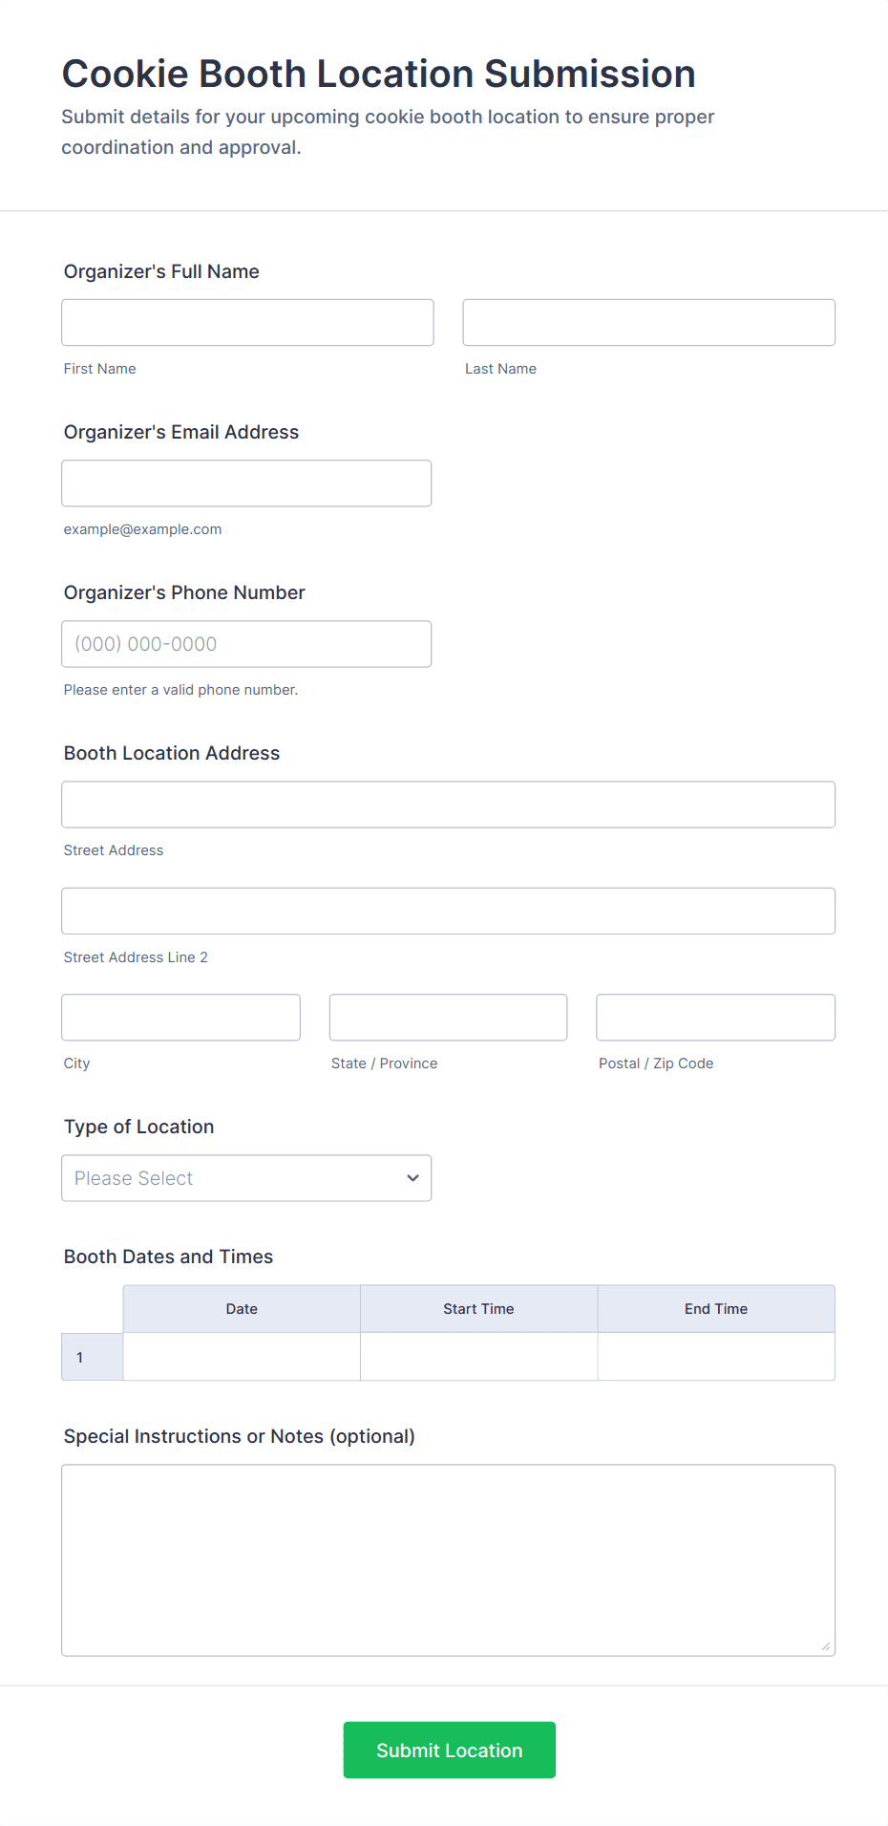The image size is (888, 1826).
Task: Click the Organizer's Phone Number field
Action: click(x=246, y=644)
